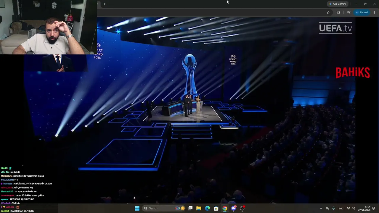Viewport: 379px width, 213px height.
Task: Open a new Chrome tab
Action: tap(105, 4)
